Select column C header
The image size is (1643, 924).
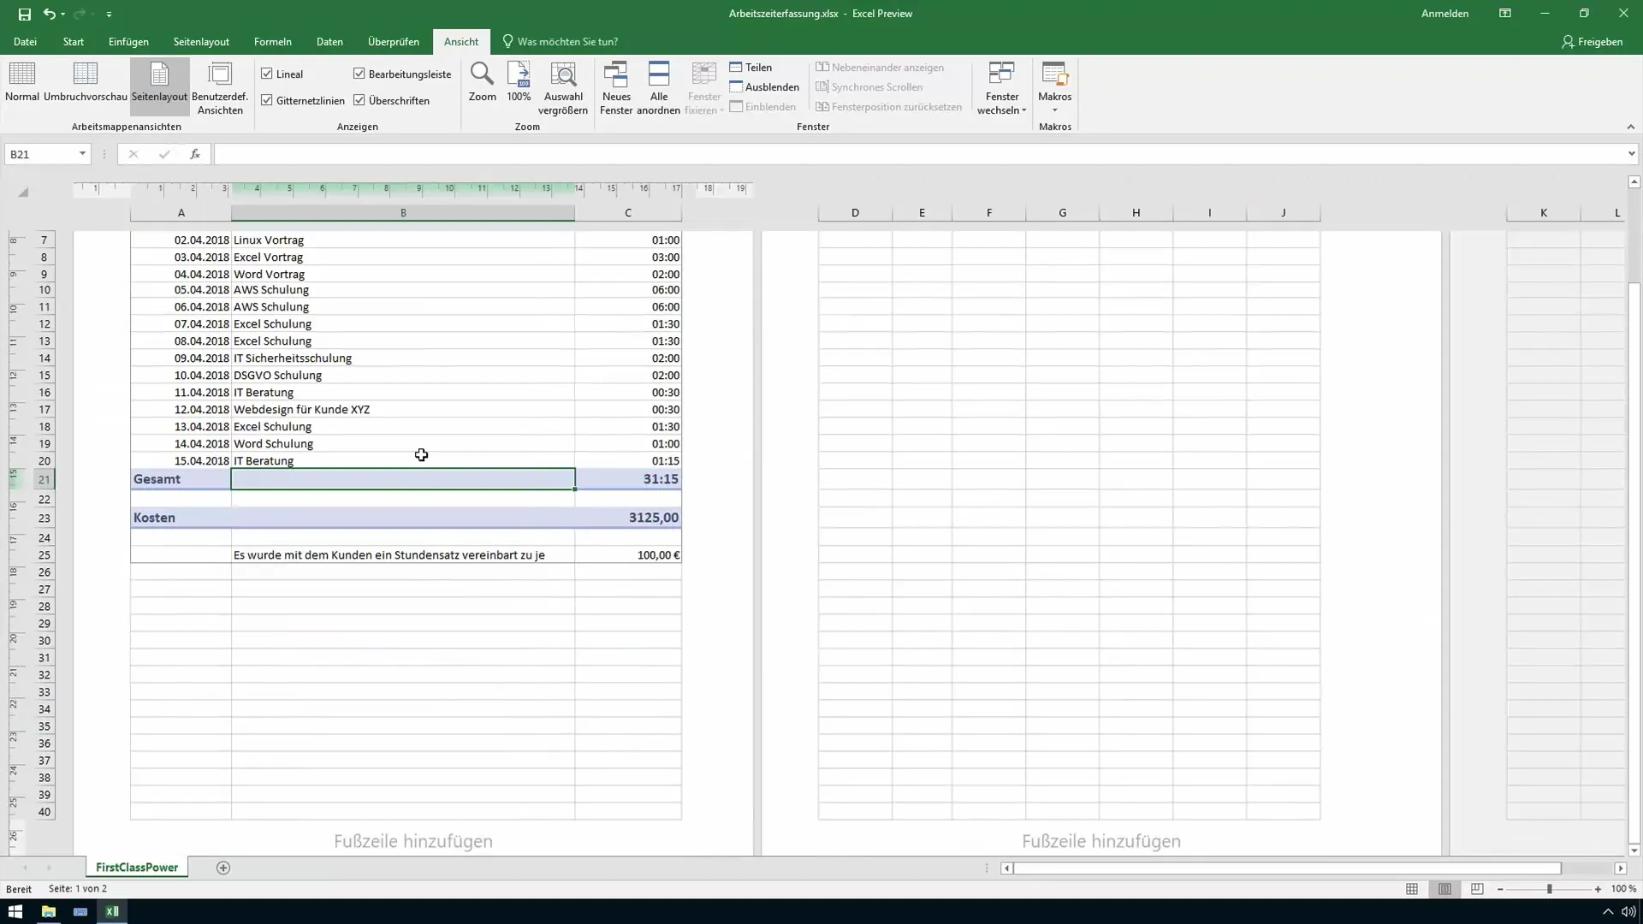coord(628,213)
